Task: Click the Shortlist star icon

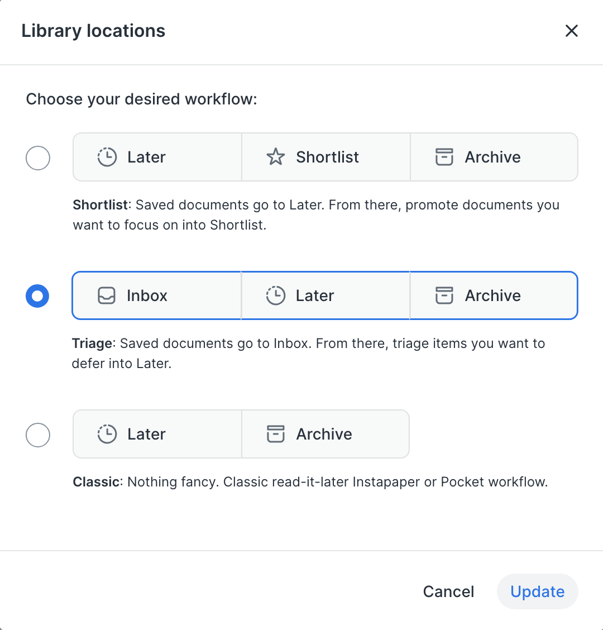Action: pyautogui.click(x=275, y=157)
